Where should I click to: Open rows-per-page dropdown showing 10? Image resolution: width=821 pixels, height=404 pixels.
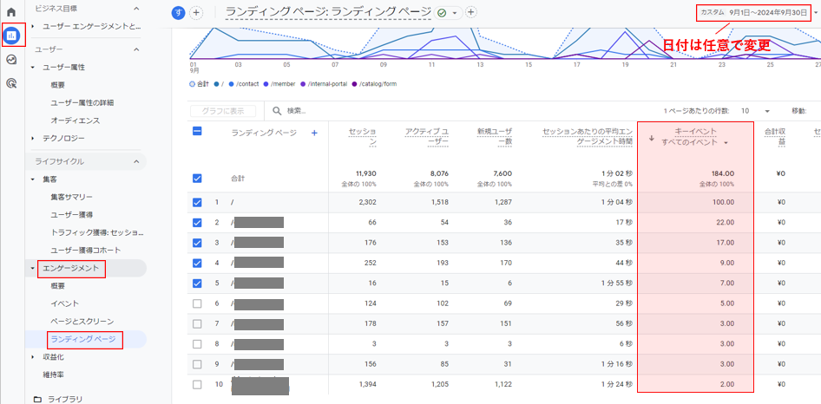click(x=767, y=111)
